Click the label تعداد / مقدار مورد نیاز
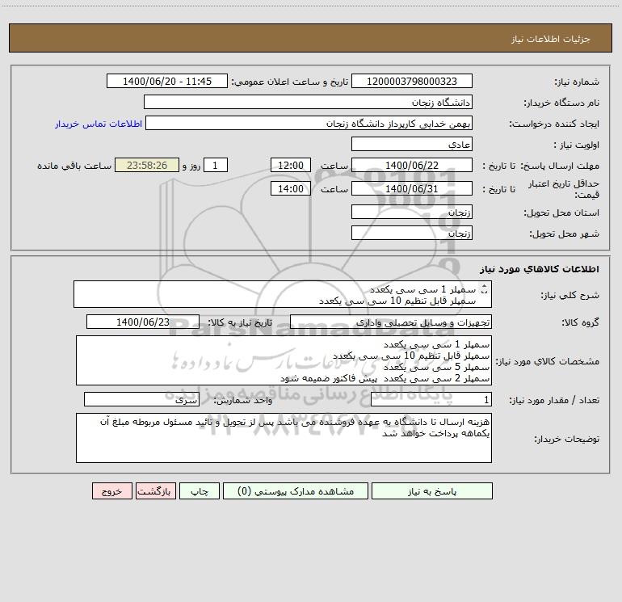Viewport: 622px width, 602px height. pyautogui.click(x=554, y=400)
